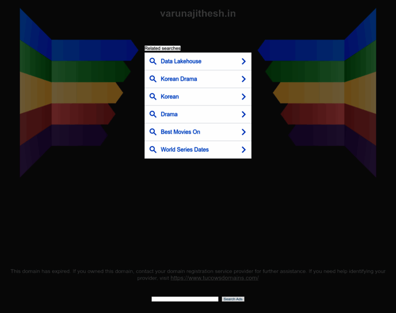Open the World Series Dates search link
This screenshot has height=313, width=396.
point(198,150)
